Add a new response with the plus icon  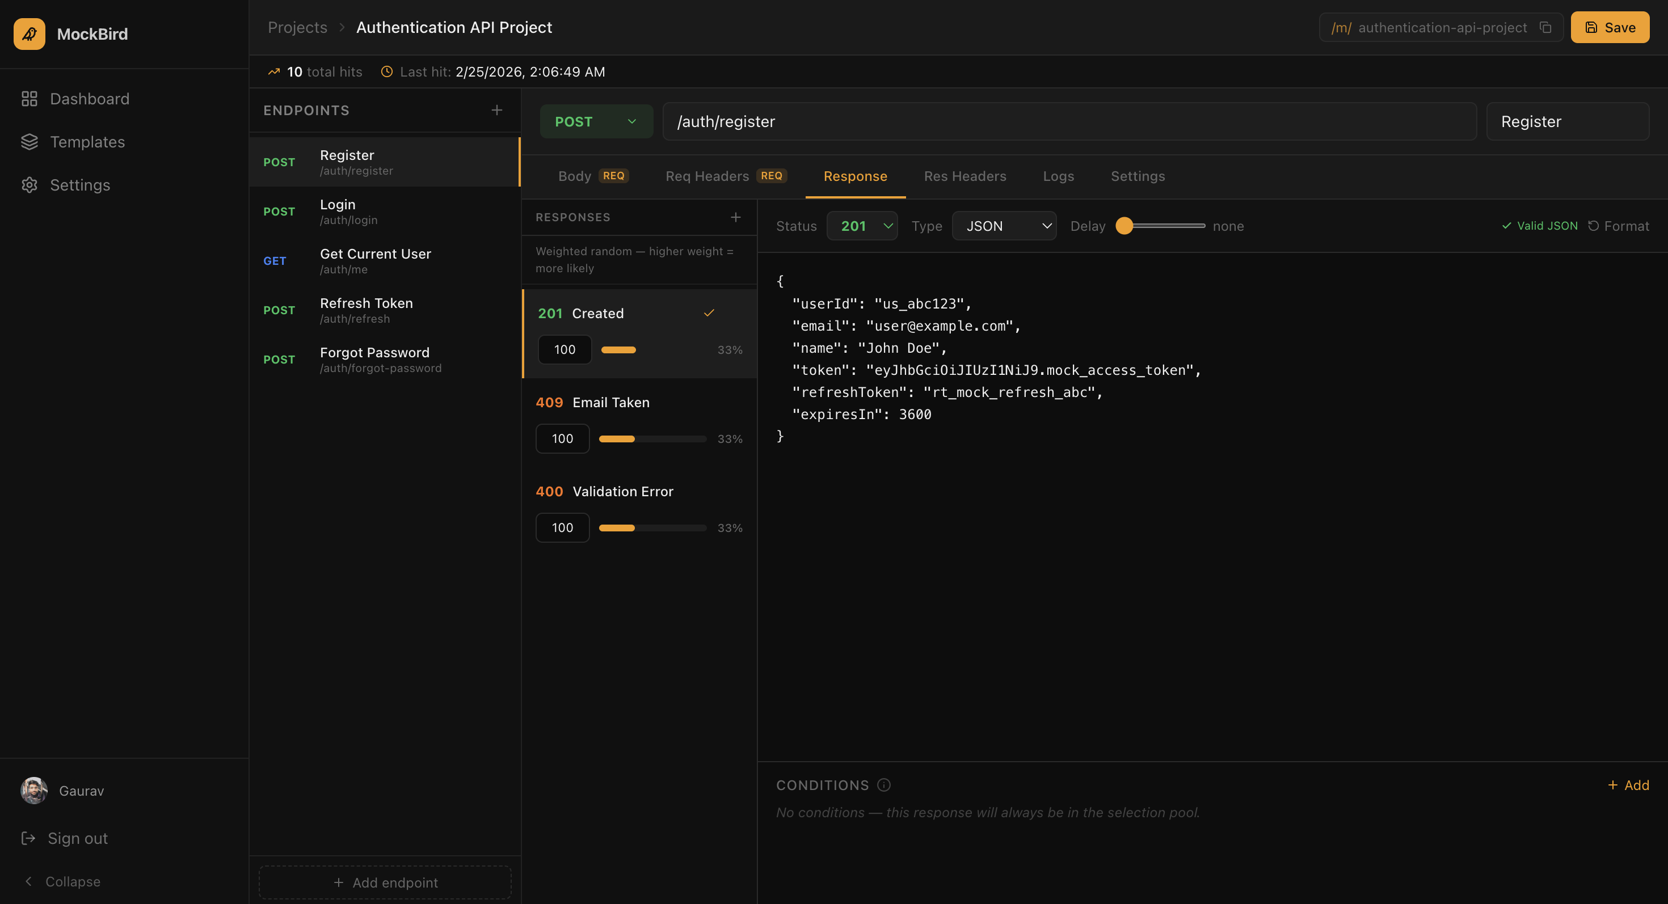[736, 217]
